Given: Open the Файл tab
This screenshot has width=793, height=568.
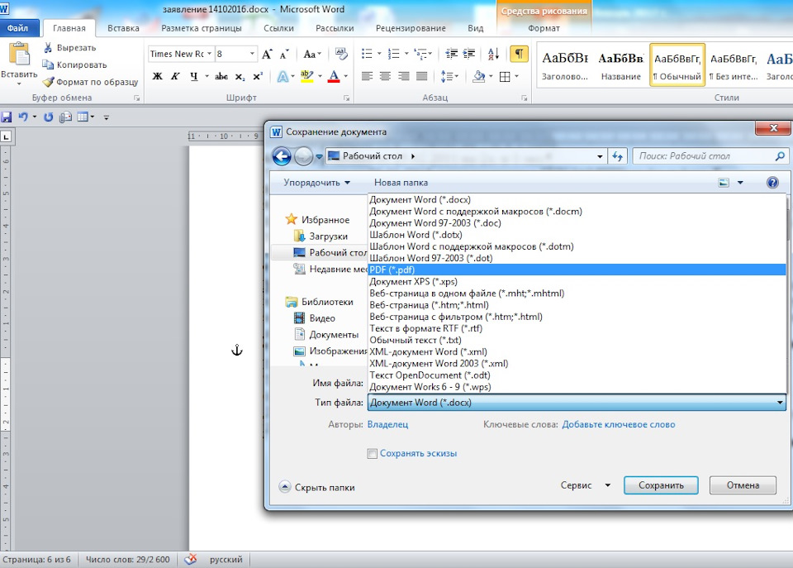Looking at the screenshot, I should 17,28.
